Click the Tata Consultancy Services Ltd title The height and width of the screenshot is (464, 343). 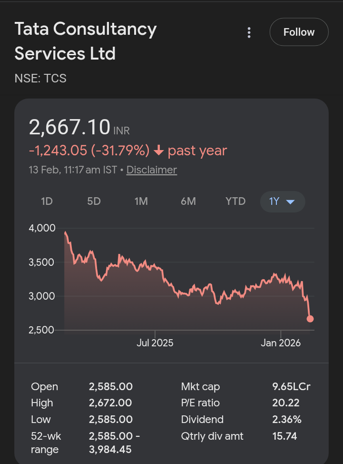pos(86,41)
